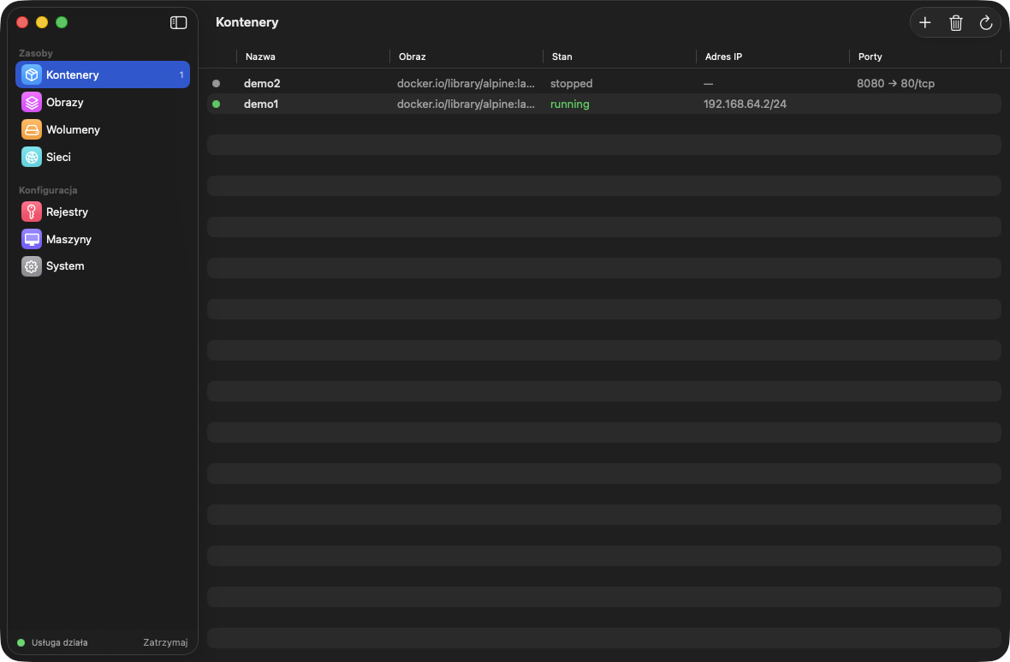Select the demo2 container name

pos(262,83)
